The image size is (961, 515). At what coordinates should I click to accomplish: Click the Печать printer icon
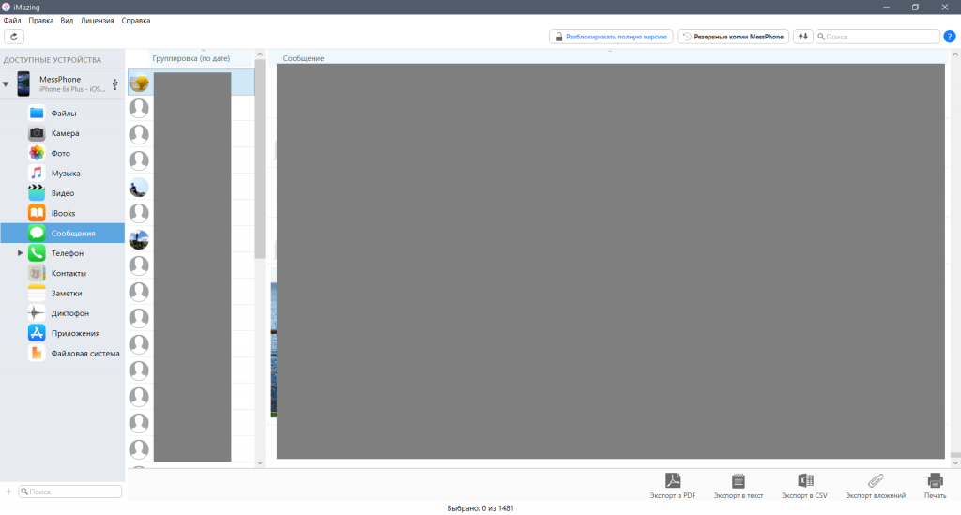935,486
